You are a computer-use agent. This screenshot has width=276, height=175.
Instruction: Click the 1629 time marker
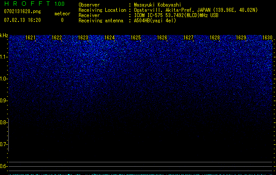(241, 38)
